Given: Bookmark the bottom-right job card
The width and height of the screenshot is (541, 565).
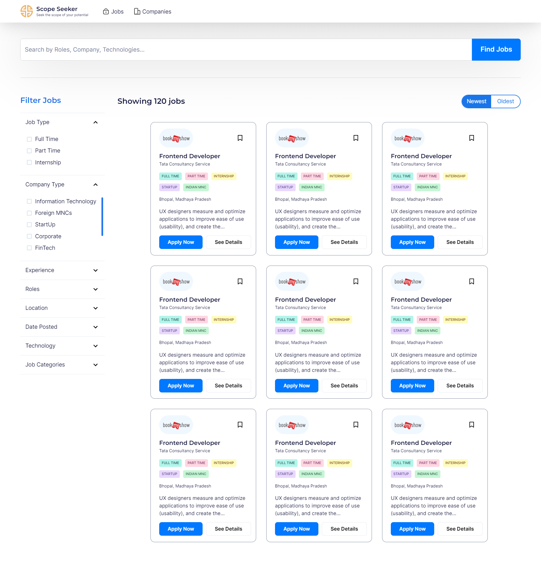Looking at the screenshot, I should coord(471,425).
